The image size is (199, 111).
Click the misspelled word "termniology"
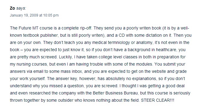tap(119, 42)
